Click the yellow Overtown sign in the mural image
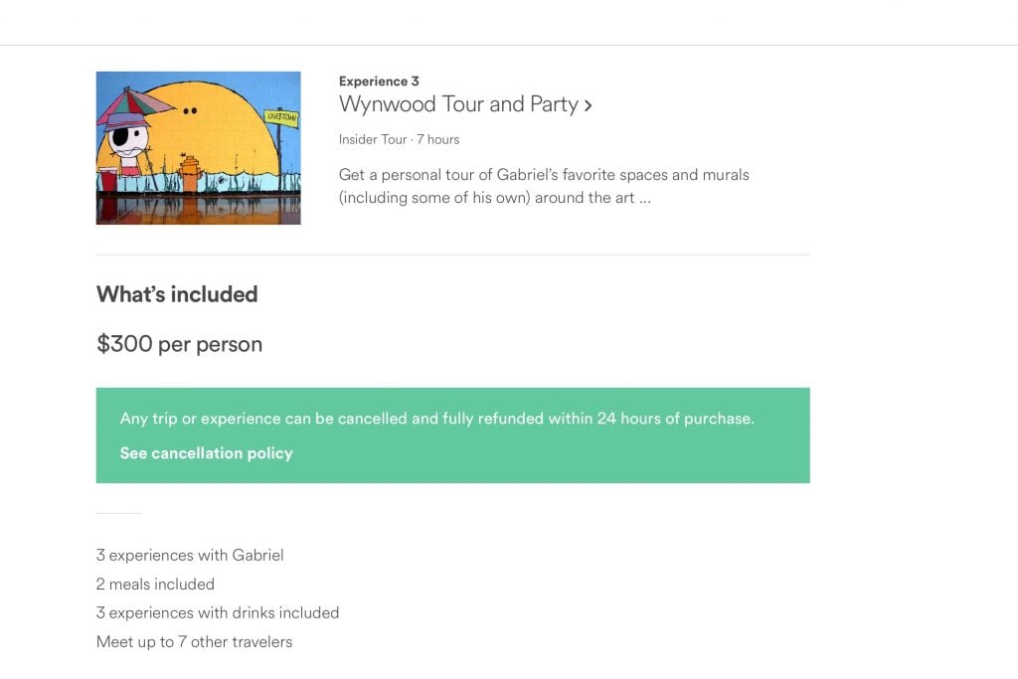Image resolution: width=1018 pixels, height=679 pixels. point(281,117)
